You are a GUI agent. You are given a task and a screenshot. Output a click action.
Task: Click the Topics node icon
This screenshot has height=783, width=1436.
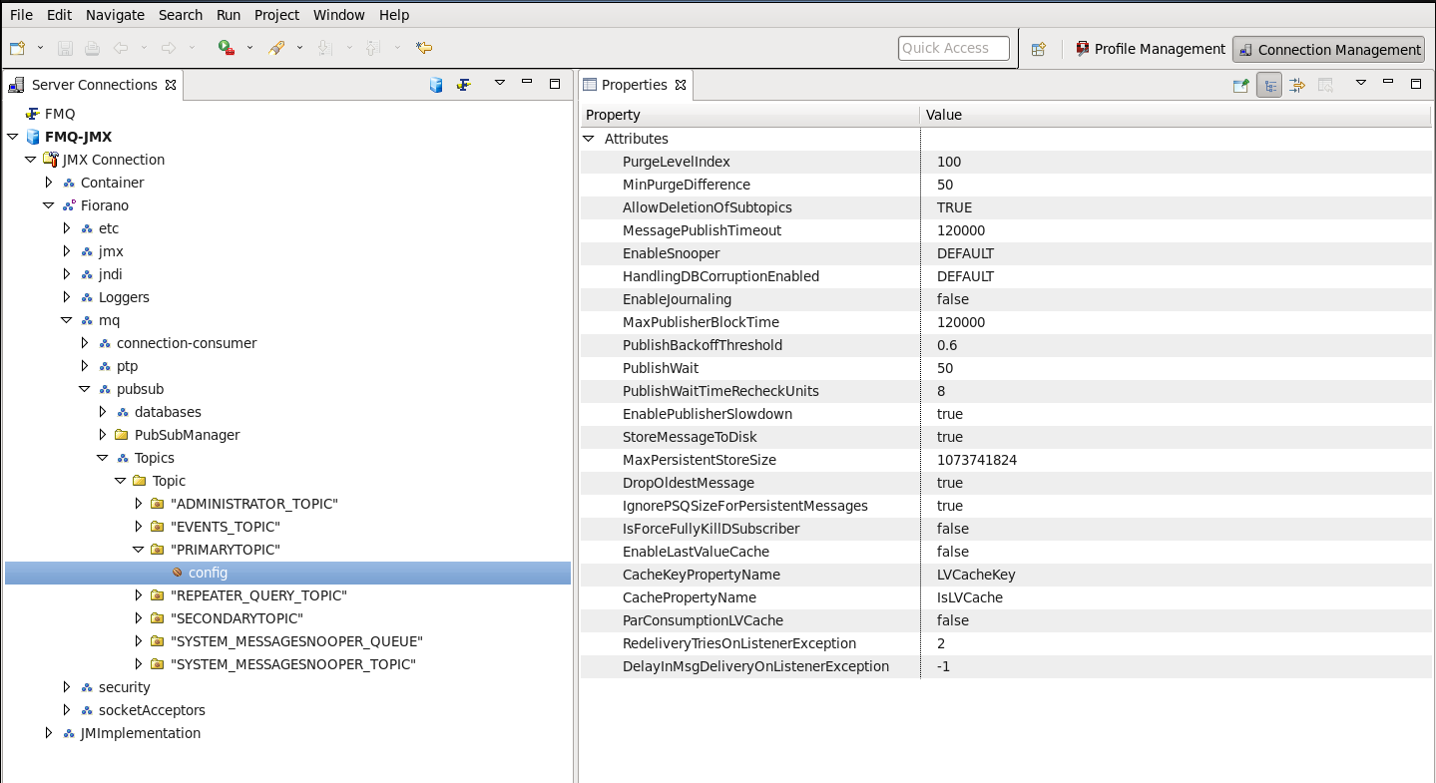click(x=123, y=458)
